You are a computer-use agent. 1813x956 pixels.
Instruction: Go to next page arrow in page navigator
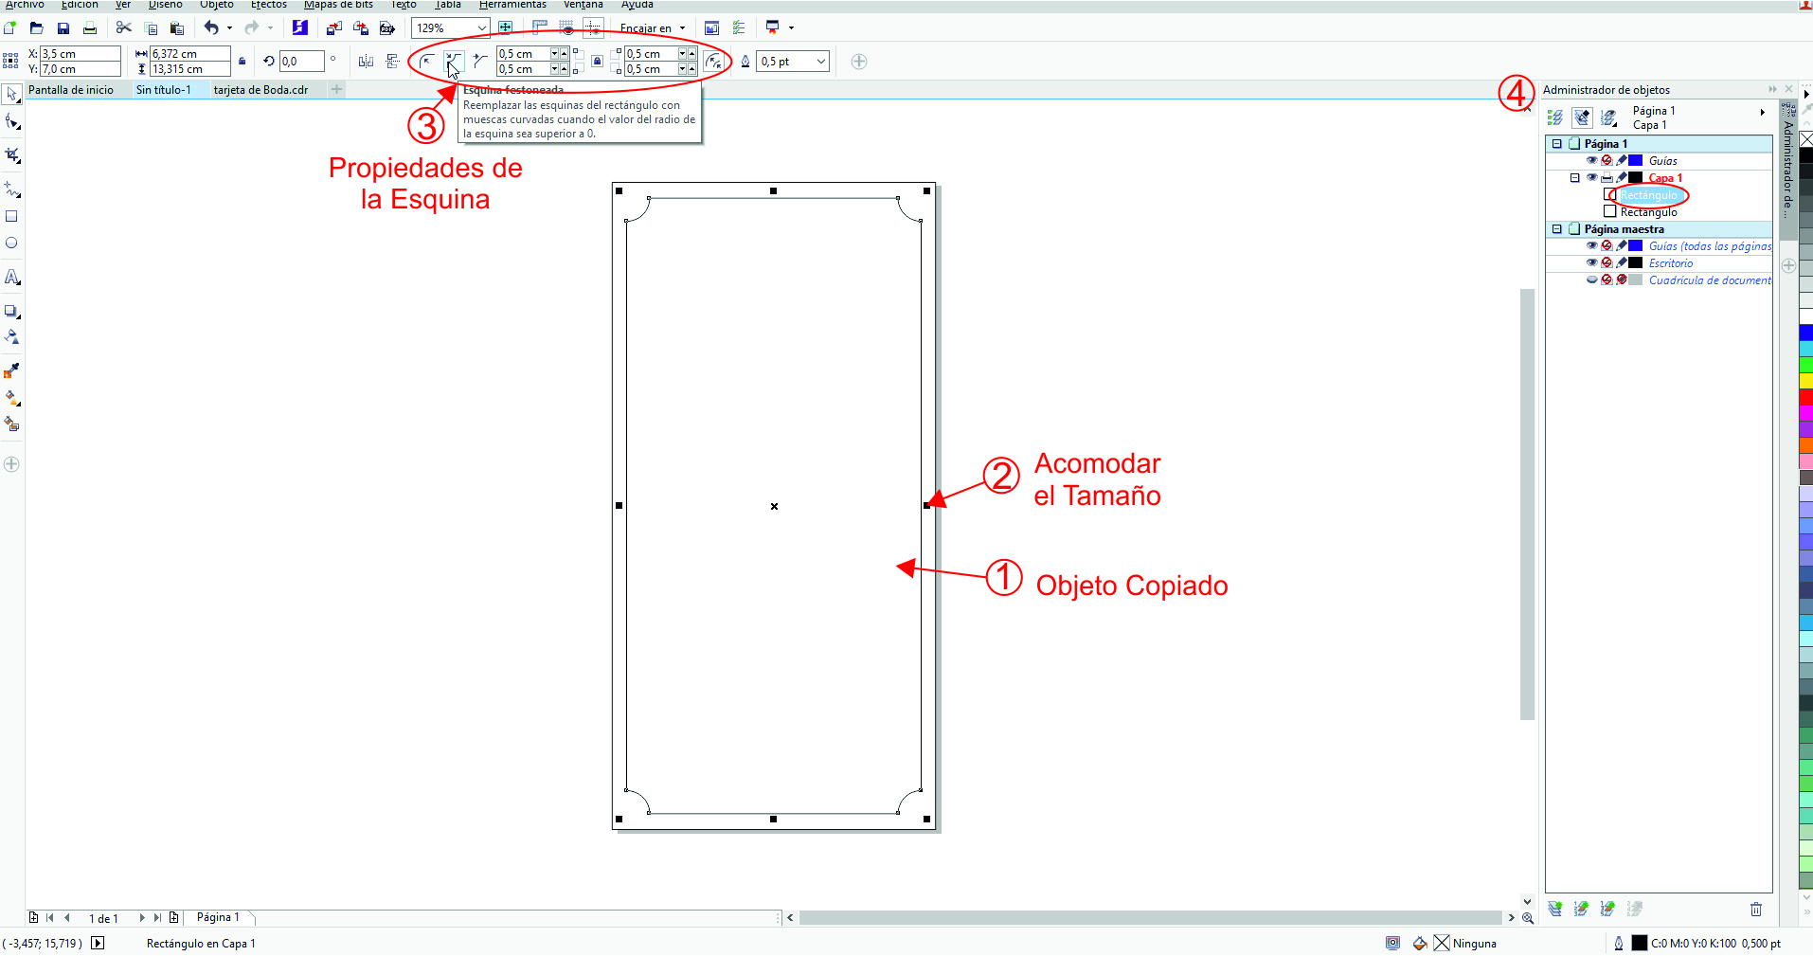coord(141,917)
